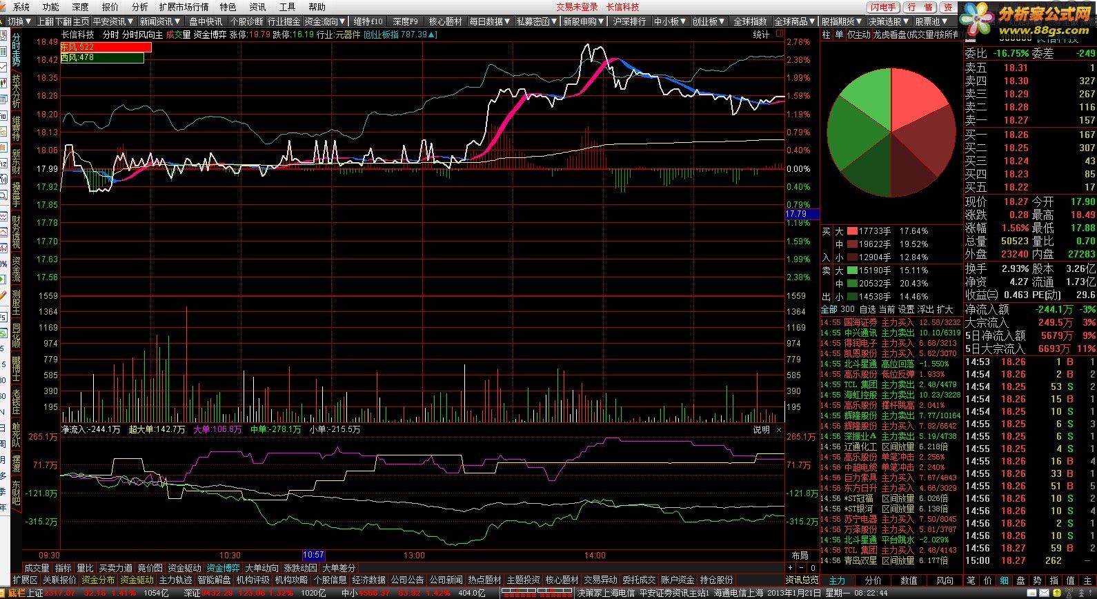Click the 东风:522 indicator label
The height and width of the screenshot is (599, 1097).
(x=106, y=47)
